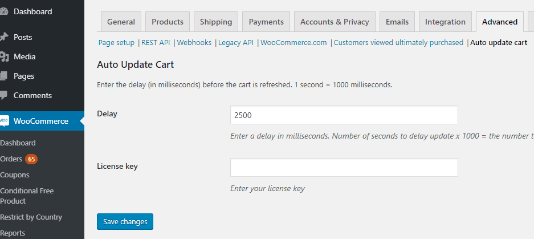Click the Posts pushpin icon
534x239 pixels.
(x=3, y=37)
